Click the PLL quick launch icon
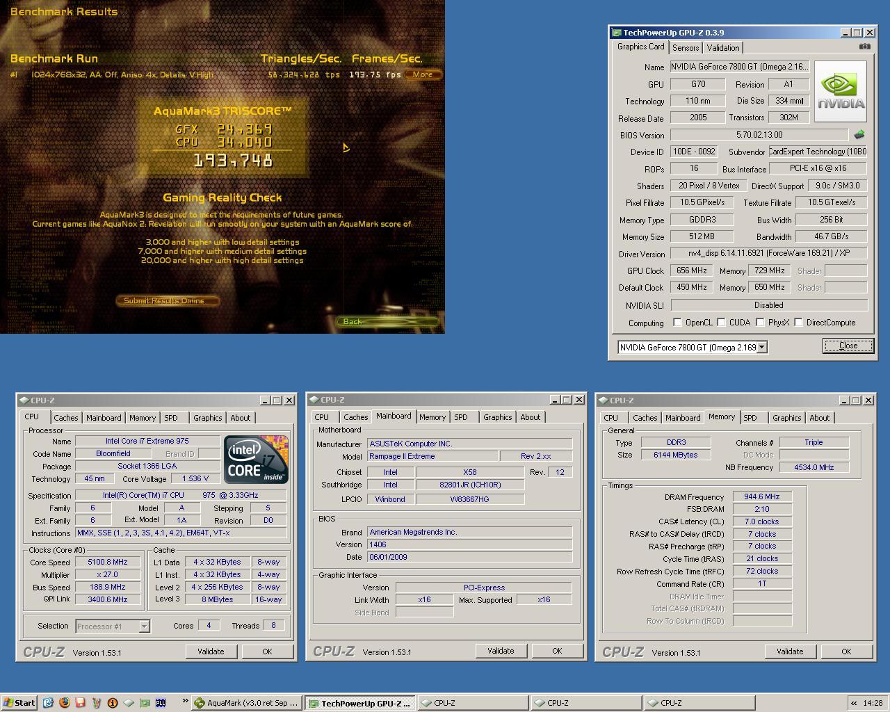890x712 pixels. (161, 703)
